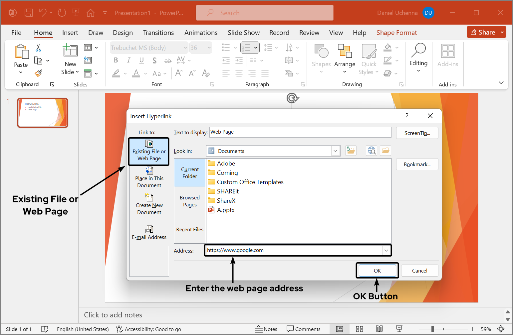Open the Transitions ribbon tab

pos(158,33)
